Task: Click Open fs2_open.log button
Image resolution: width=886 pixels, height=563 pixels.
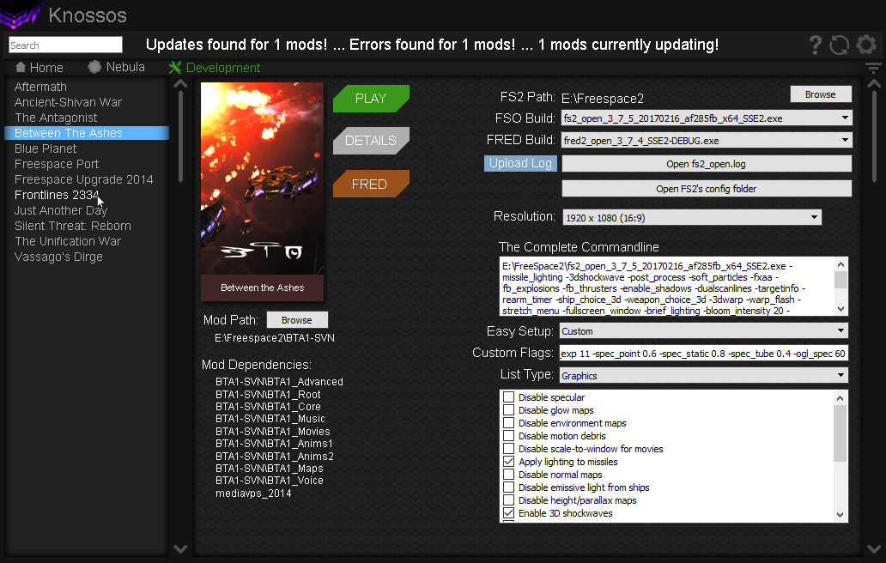Action: coord(707,164)
